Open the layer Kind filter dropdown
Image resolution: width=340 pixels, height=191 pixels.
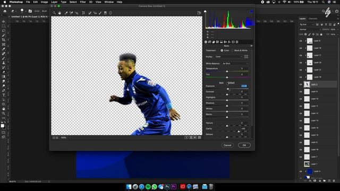307,24
